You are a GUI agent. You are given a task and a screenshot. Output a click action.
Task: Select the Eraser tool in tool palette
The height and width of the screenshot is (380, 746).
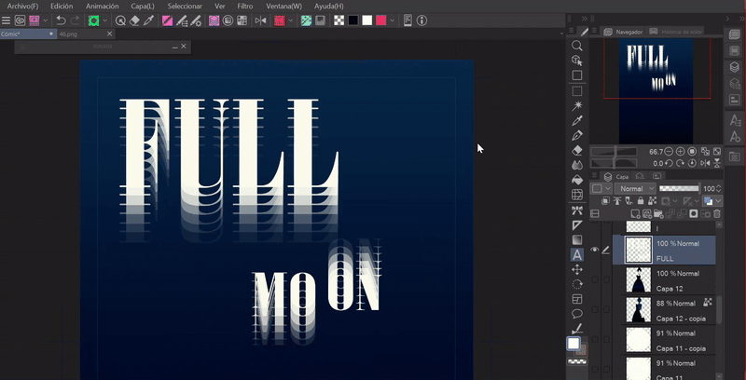click(576, 151)
